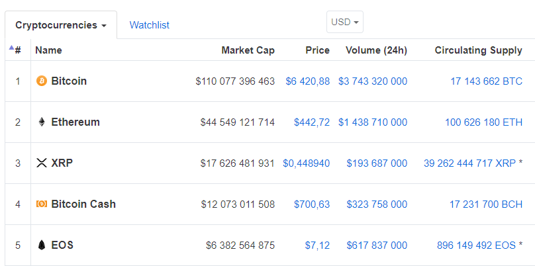Open the Ethereum name link
Viewport: 535px width, 266px height.
[75, 122]
